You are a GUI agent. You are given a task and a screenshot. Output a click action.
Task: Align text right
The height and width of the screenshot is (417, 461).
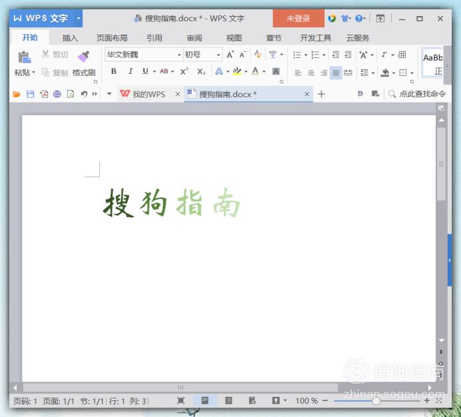(x=324, y=73)
